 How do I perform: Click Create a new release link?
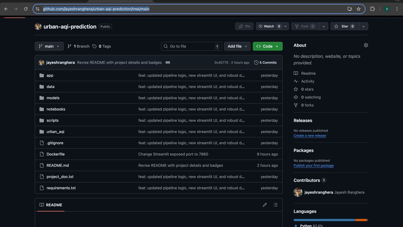310,136
